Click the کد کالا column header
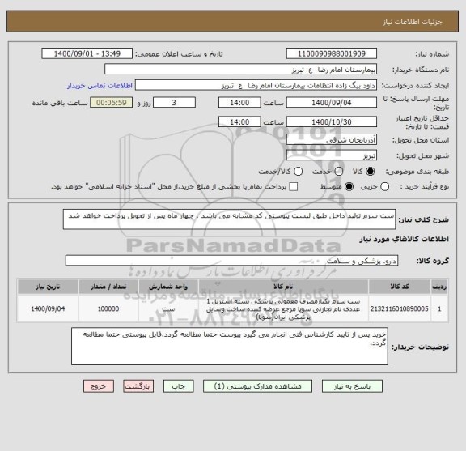 coord(400,287)
